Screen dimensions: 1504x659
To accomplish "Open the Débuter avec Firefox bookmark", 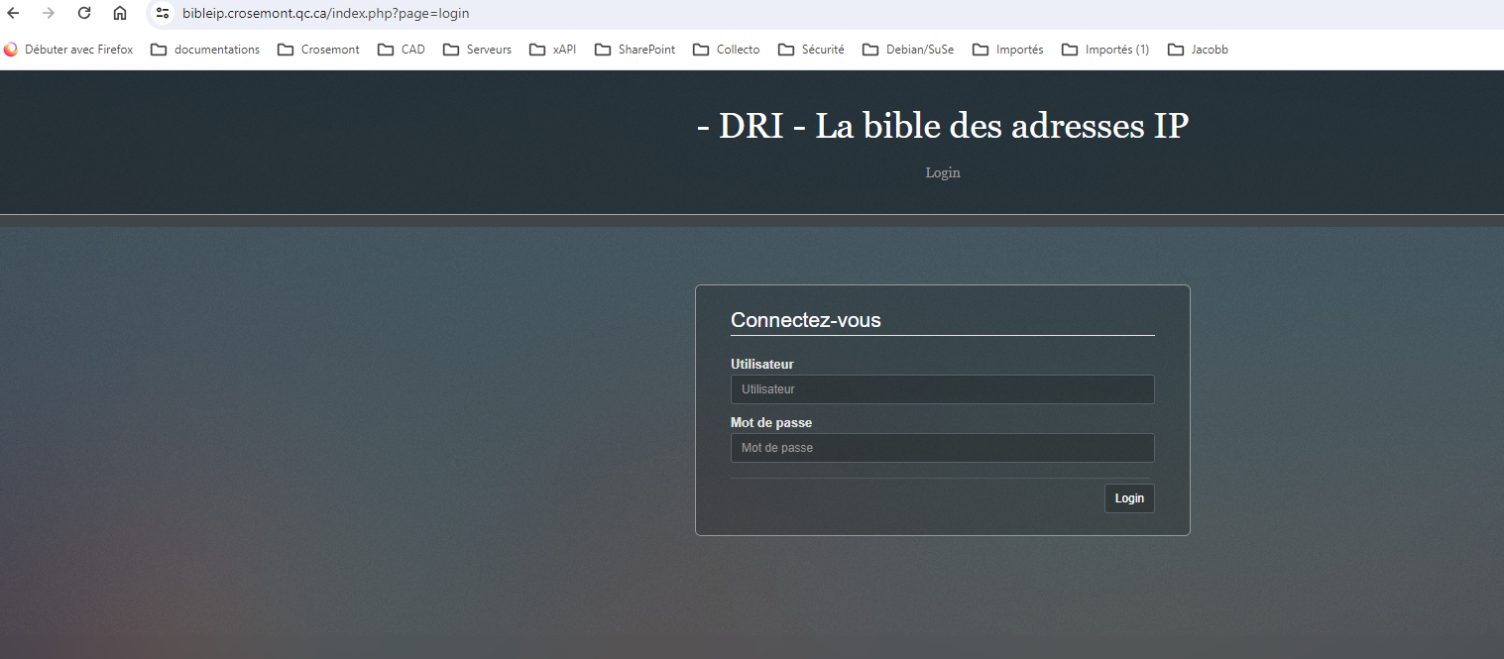I will (68, 50).
